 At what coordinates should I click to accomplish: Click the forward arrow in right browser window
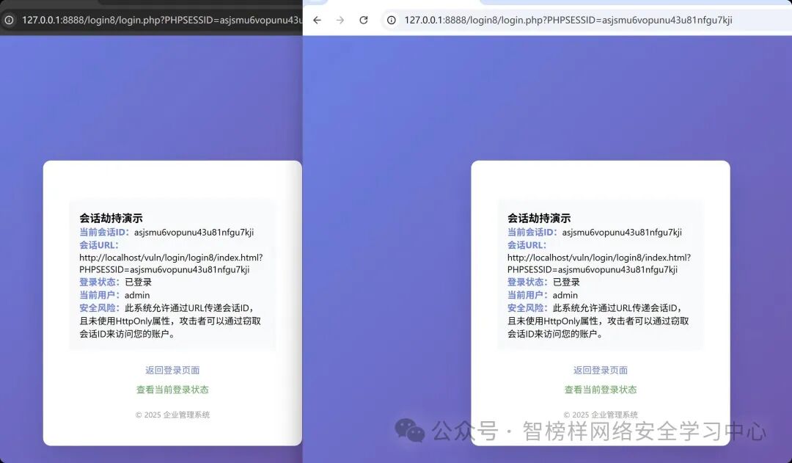click(340, 21)
